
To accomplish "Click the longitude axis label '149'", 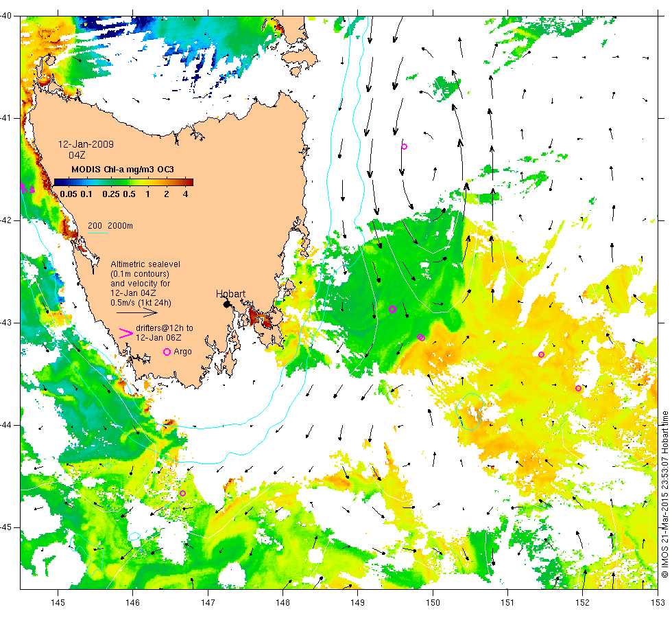I will 357,603.
